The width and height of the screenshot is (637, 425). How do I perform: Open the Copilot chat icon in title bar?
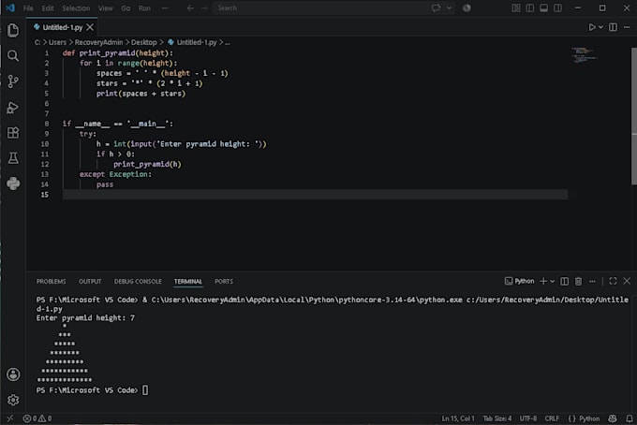(436, 8)
